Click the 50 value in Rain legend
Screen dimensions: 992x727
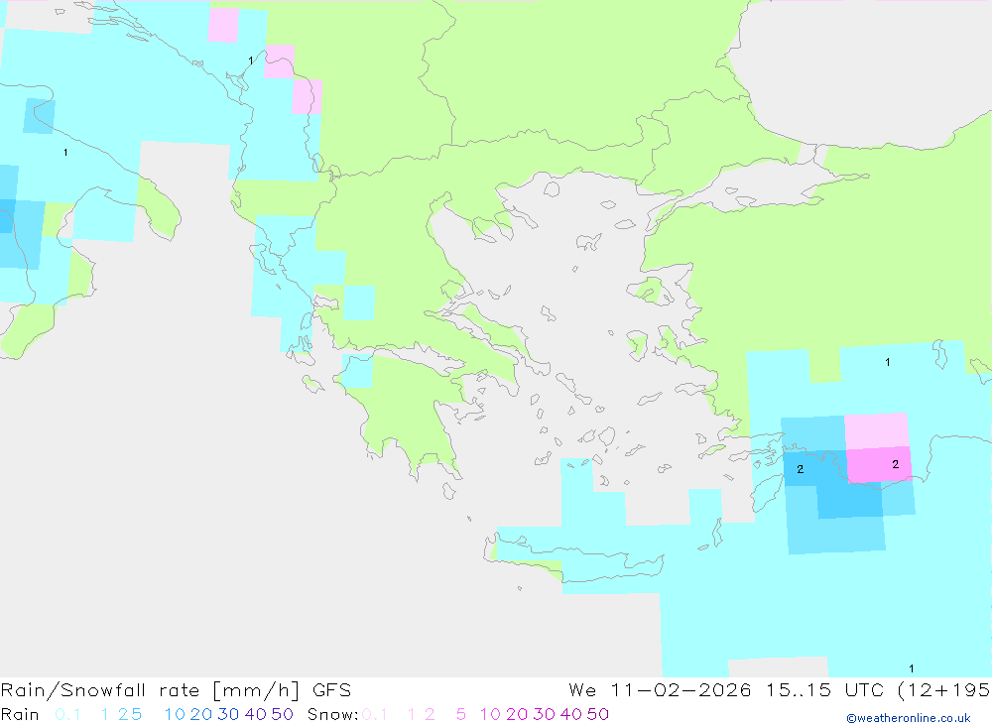(282, 714)
